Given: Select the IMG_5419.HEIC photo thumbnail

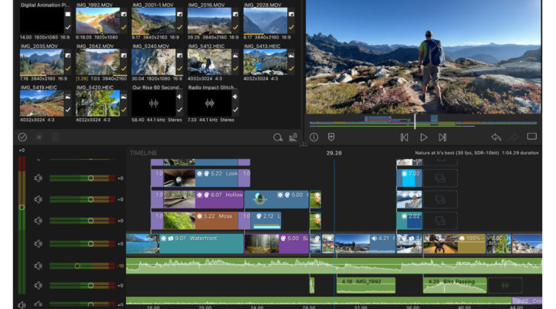Looking at the screenshot, I should point(42,104).
